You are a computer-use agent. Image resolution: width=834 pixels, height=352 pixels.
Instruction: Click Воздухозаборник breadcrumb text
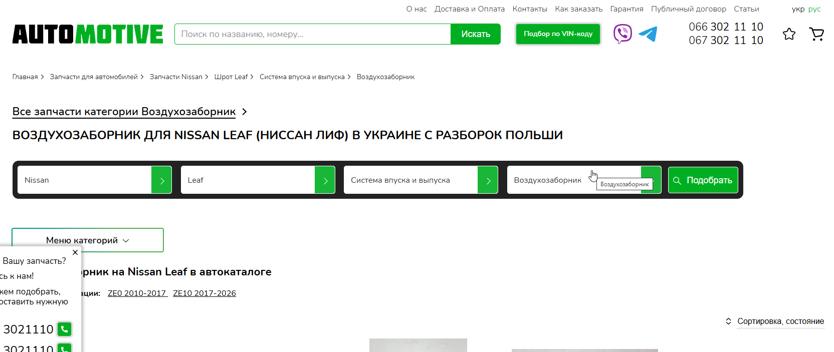tap(386, 77)
